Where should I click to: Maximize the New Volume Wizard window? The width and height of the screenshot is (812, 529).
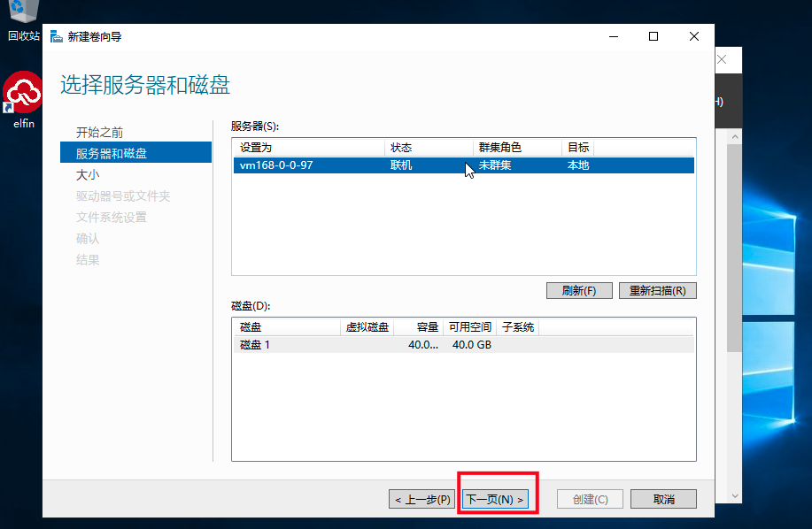click(653, 37)
